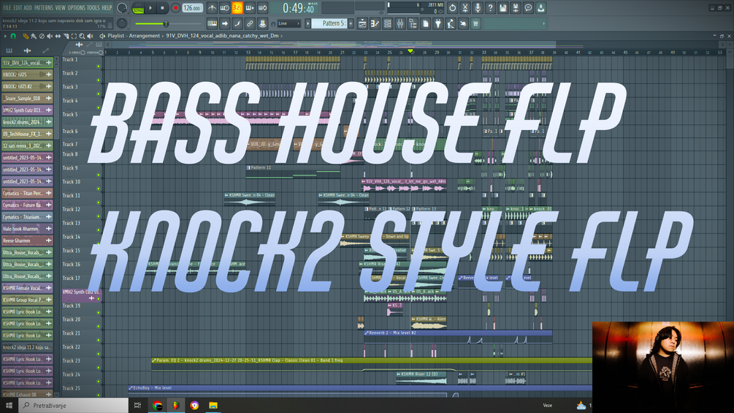The height and width of the screenshot is (413, 734).
Task: Select the playlist mute tool
Action: 50,36
